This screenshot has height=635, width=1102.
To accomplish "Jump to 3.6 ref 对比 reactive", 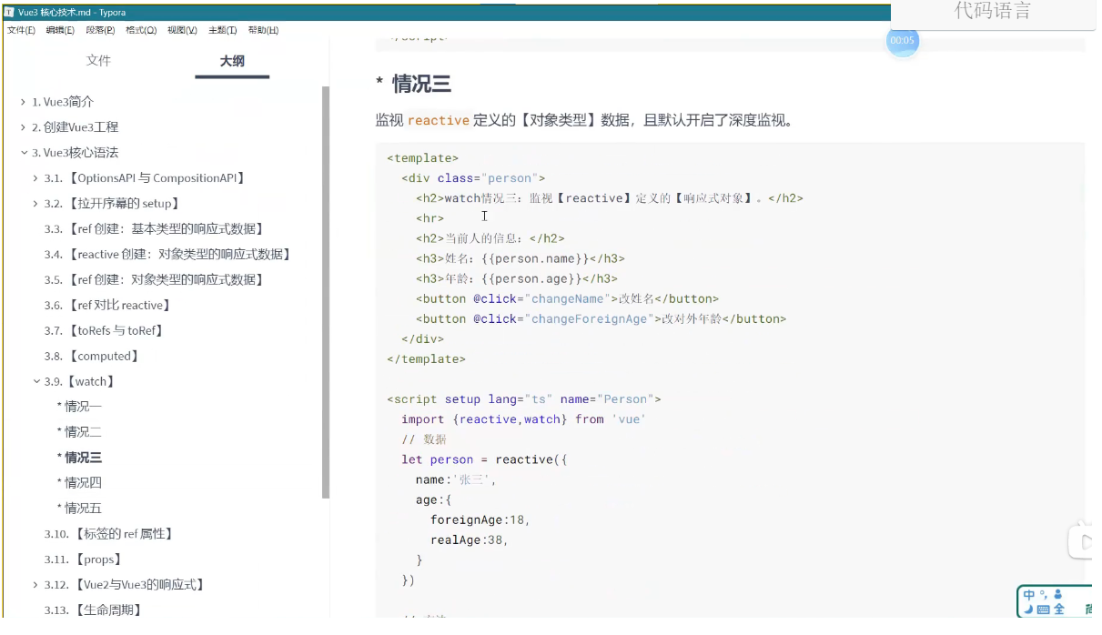I will click(x=109, y=306).
